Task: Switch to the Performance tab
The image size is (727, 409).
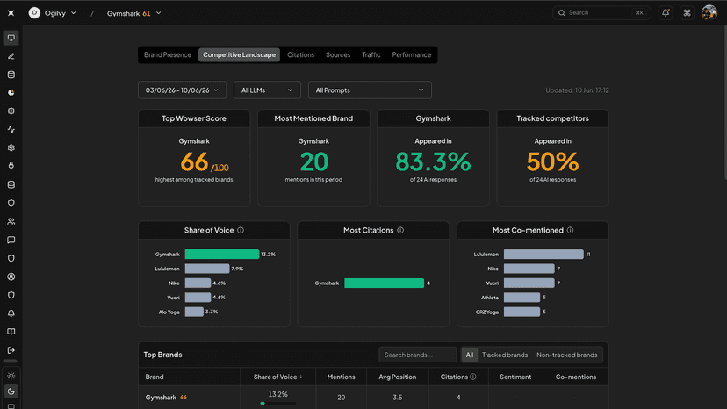Action: (411, 54)
